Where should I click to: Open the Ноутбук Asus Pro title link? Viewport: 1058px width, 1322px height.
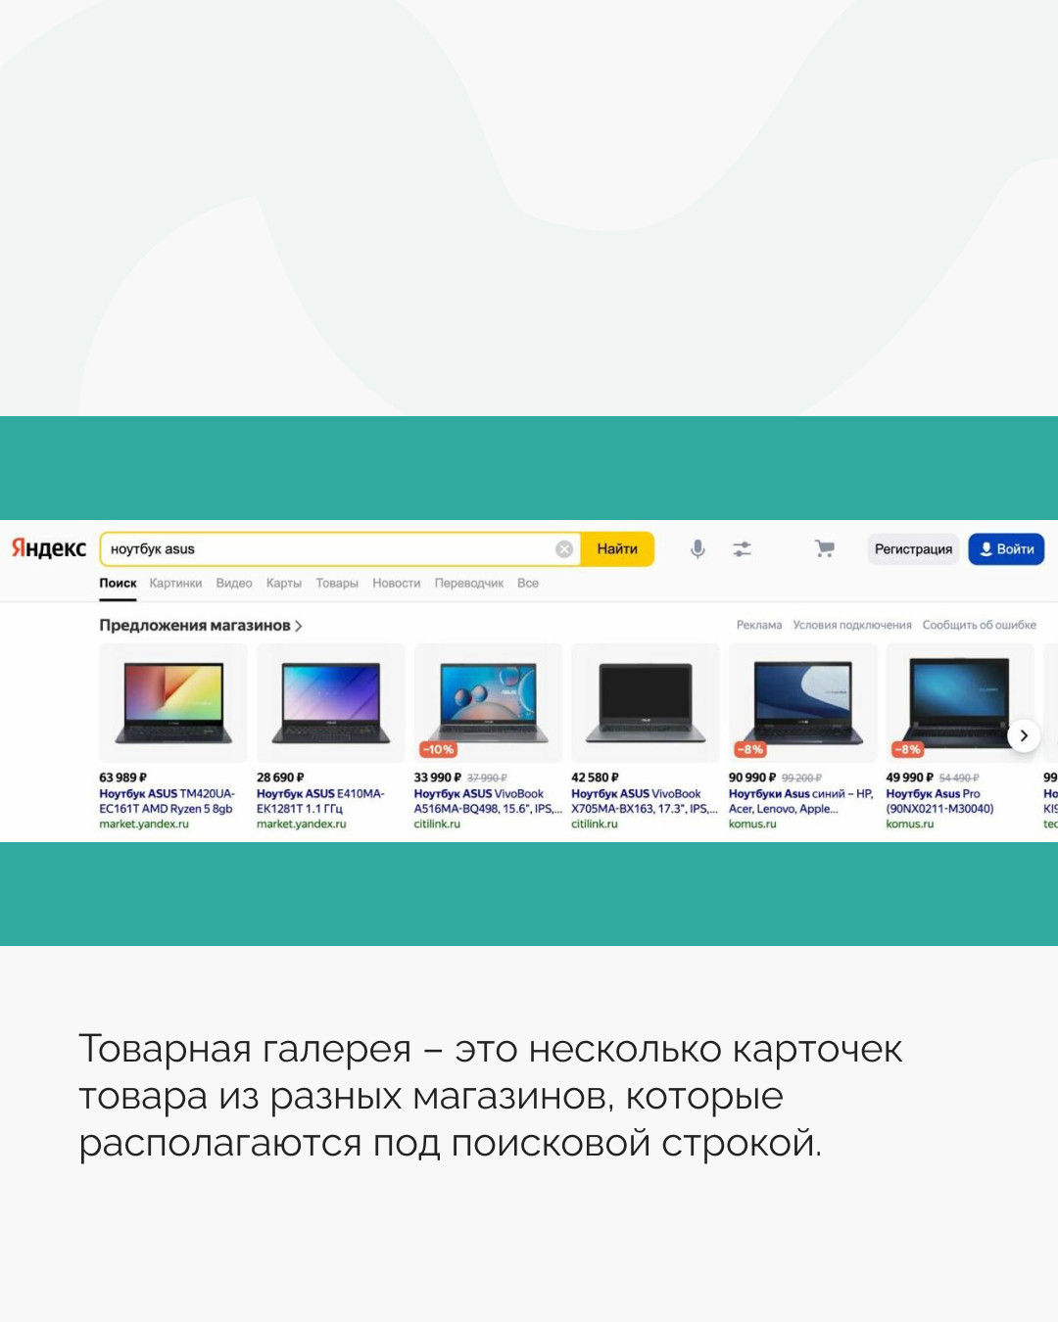pos(940,801)
